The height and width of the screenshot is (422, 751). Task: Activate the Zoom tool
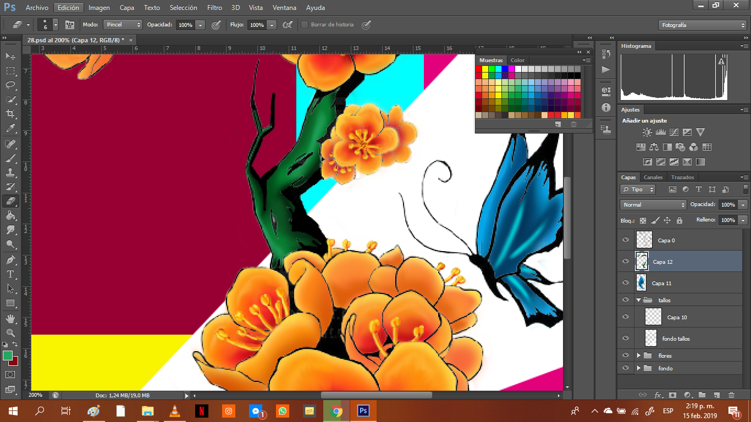(x=10, y=332)
